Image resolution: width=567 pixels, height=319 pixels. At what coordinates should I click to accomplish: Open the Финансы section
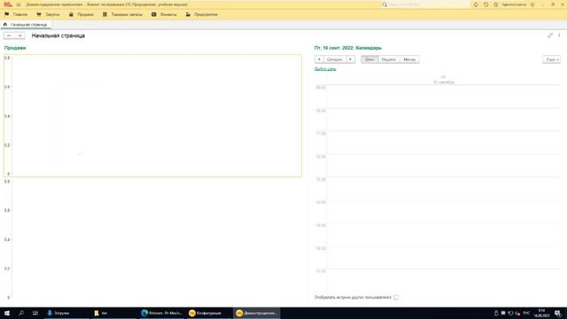point(164,14)
